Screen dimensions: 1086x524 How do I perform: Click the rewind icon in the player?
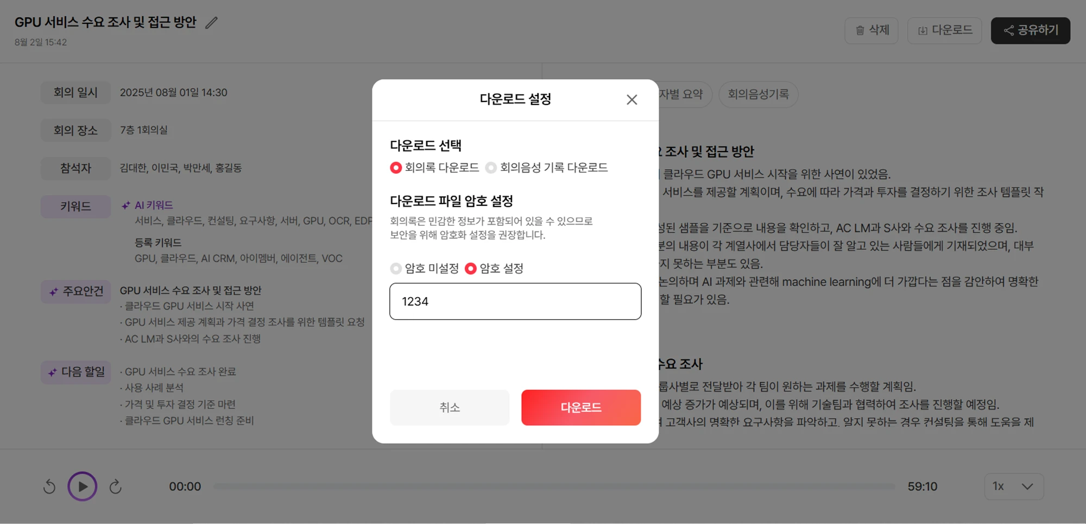(x=49, y=487)
